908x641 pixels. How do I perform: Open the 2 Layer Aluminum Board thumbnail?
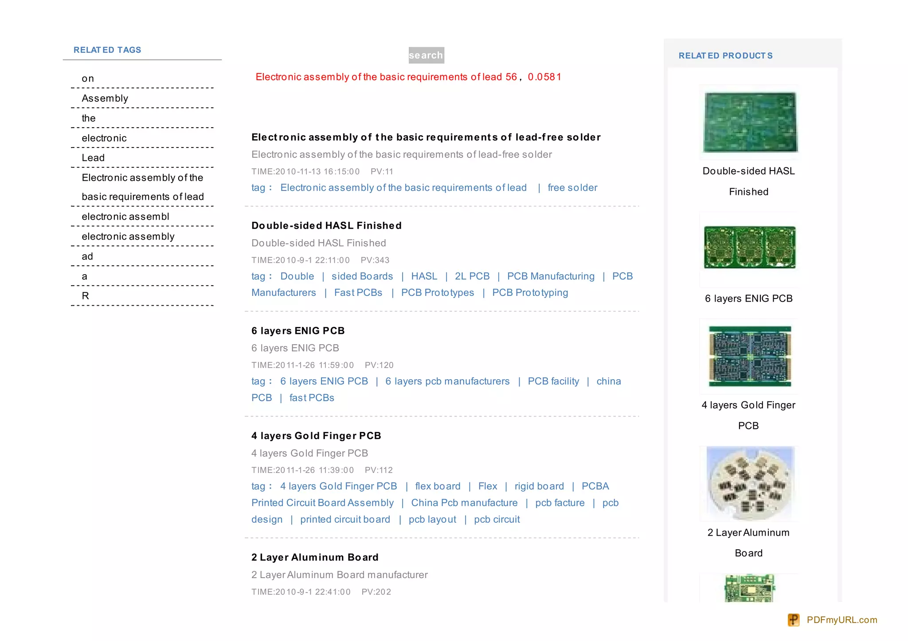click(750, 483)
